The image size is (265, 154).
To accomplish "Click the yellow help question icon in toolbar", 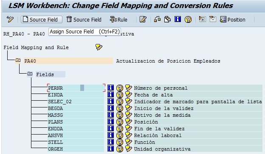I will 188,19.
